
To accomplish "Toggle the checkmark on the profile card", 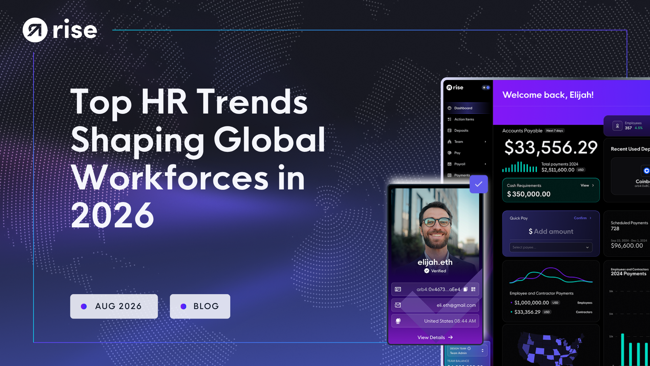I will click(x=479, y=184).
